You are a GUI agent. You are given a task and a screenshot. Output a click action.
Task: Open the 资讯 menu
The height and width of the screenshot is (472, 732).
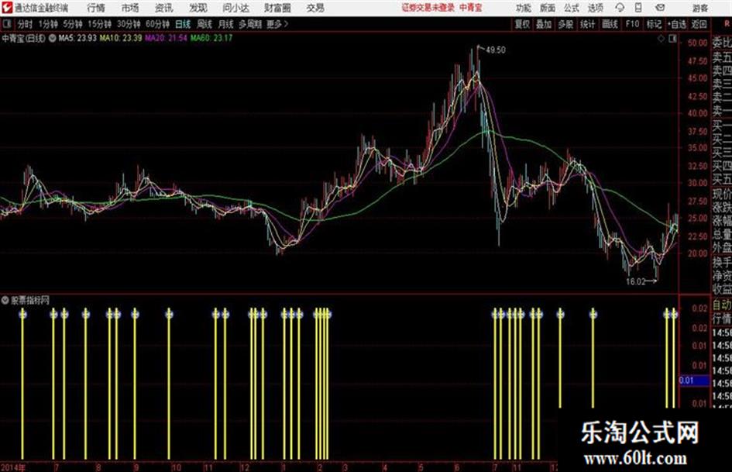(x=163, y=8)
